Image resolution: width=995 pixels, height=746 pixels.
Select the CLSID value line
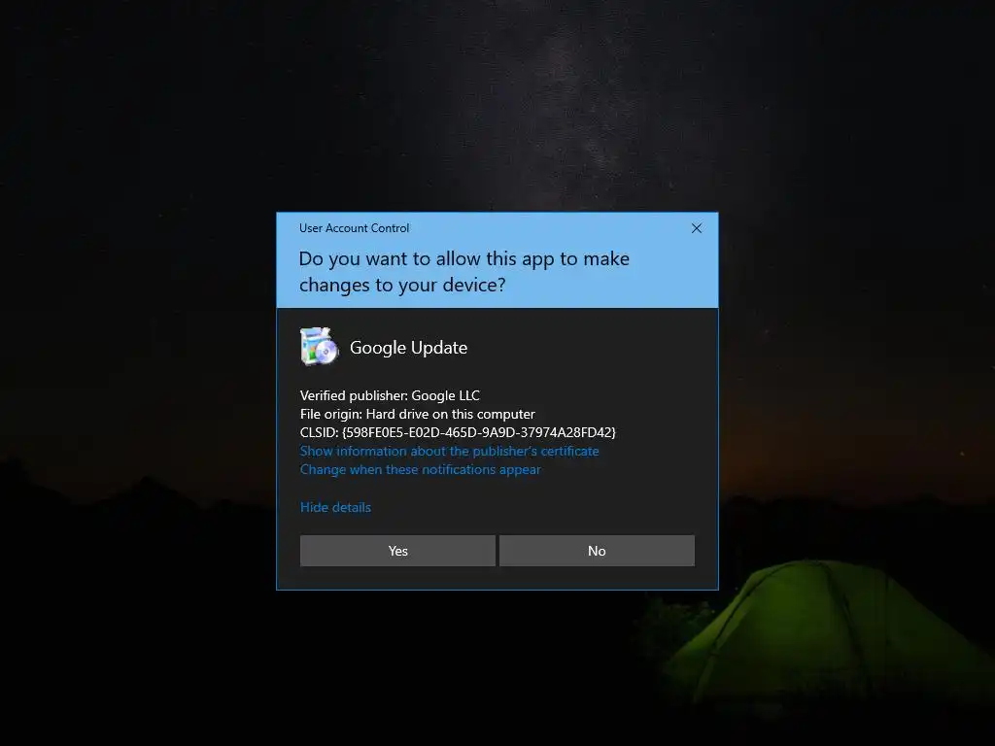[x=458, y=432]
